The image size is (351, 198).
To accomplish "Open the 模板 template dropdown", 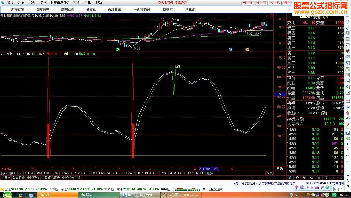I will (269, 173).
